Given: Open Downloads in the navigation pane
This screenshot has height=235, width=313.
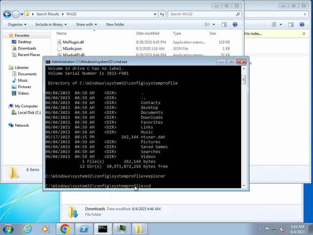Looking at the screenshot, I should [27, 48].
